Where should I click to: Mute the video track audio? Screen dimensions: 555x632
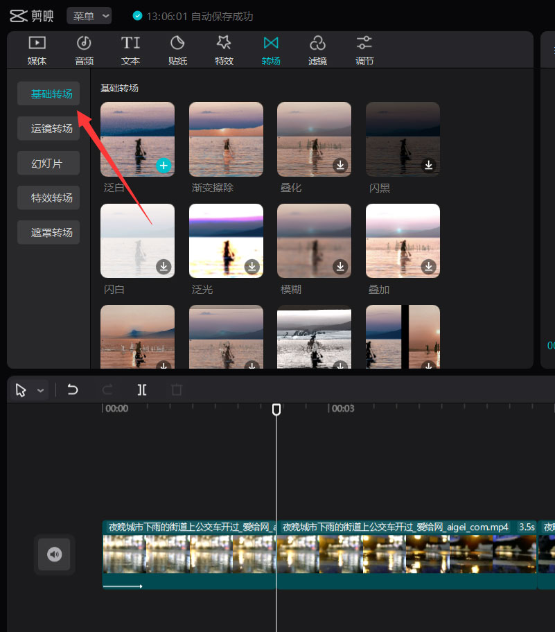(54, 554)
